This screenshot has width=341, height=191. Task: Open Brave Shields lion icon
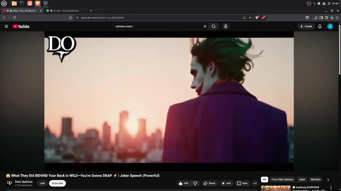coord(257,18)
